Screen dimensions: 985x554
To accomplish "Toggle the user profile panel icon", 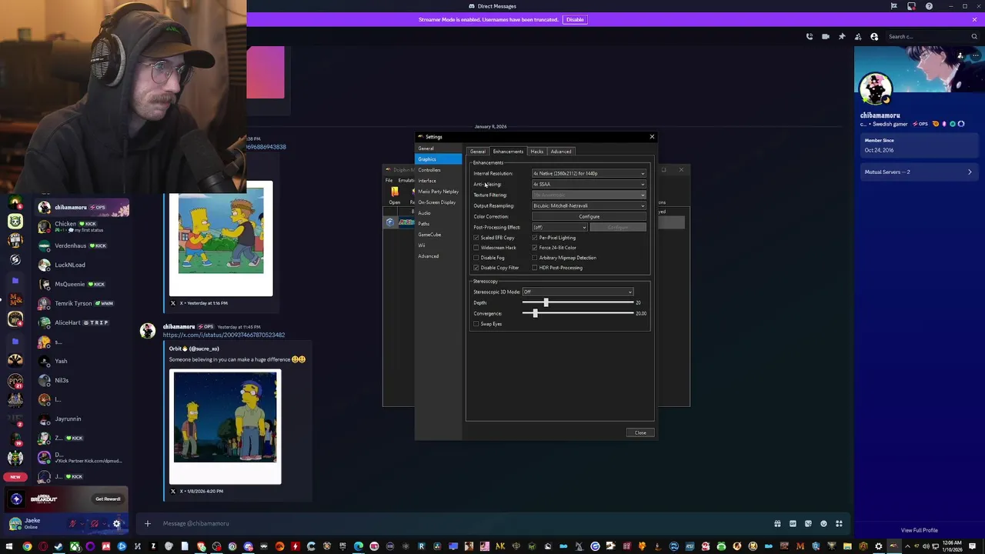I will tap(874, 36).
